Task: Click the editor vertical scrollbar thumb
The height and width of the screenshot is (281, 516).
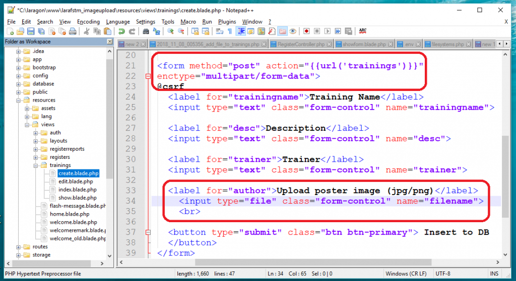Action: pos(505,176)
